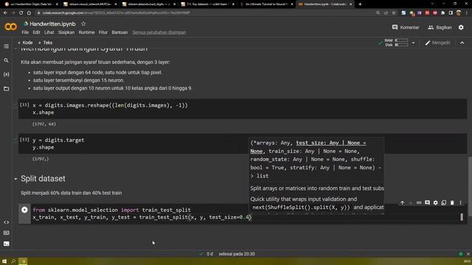Open the code snippets icon in sidebar
Image resolution: width=472 pixels, height=265 pixels.
(x=6, y=222)
